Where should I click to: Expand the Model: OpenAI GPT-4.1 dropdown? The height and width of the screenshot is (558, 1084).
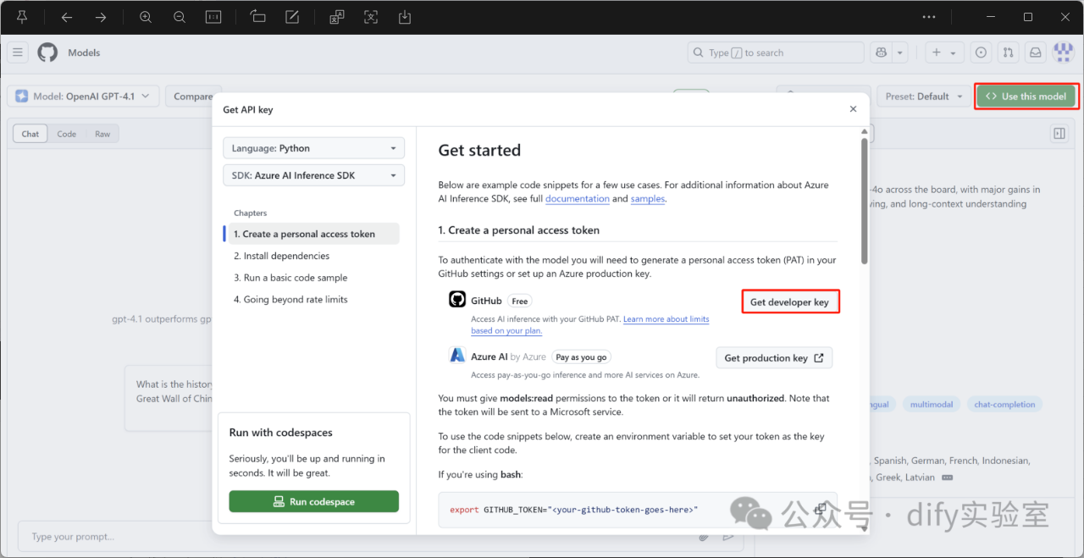click(x=83, y=97)
